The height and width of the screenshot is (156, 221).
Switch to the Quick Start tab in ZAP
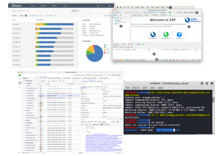[x=136, y=15]
